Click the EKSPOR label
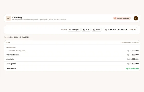 [64, 30]
